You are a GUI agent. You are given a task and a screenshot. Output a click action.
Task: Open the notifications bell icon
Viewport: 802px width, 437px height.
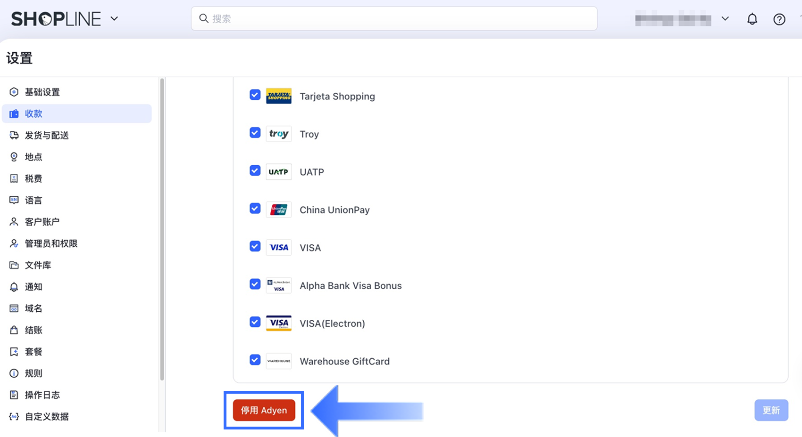point(752,19)
